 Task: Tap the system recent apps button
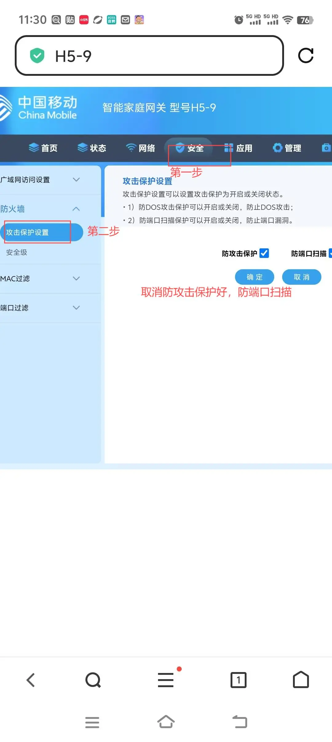point(92,722)
